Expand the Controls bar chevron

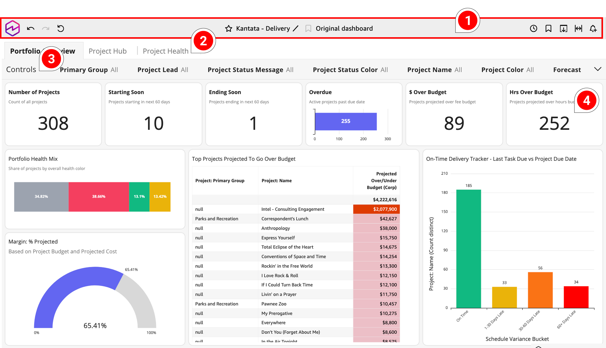[x=598, y=69]
